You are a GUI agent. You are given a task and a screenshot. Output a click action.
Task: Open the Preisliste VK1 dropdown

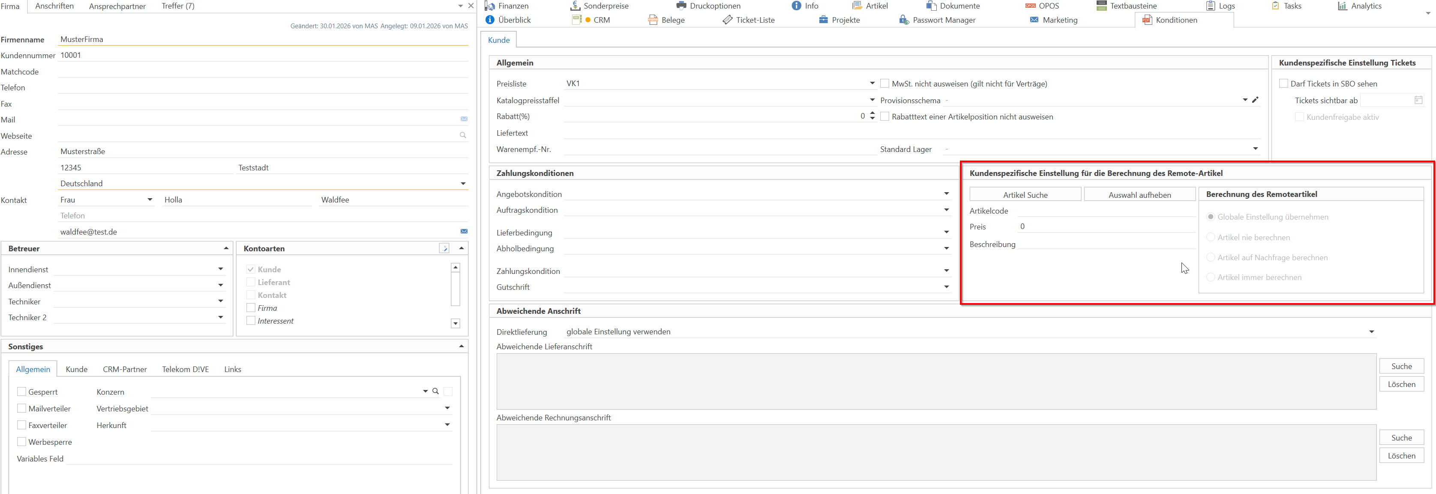[x=872, y=83]
